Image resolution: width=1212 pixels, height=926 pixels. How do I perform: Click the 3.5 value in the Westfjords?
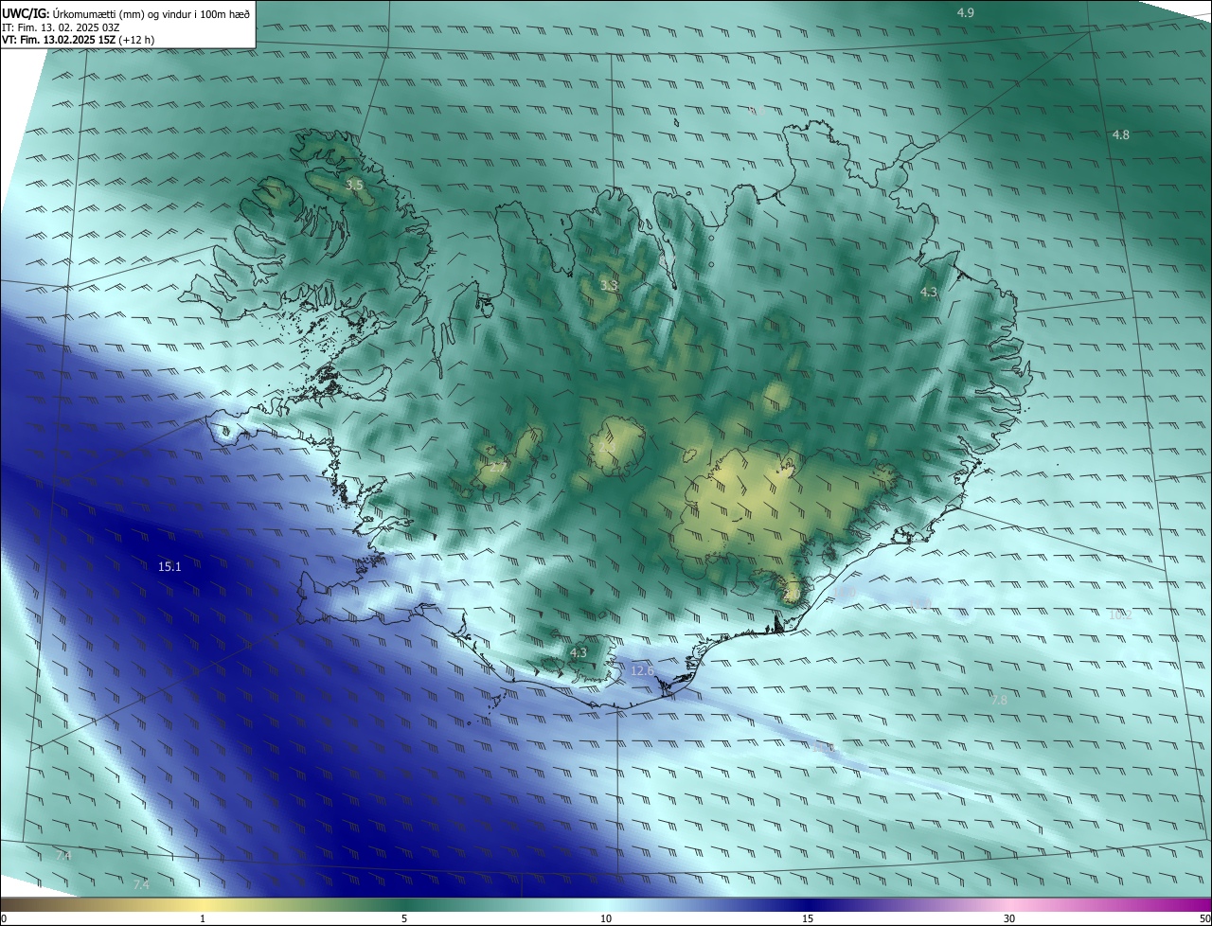354,185
